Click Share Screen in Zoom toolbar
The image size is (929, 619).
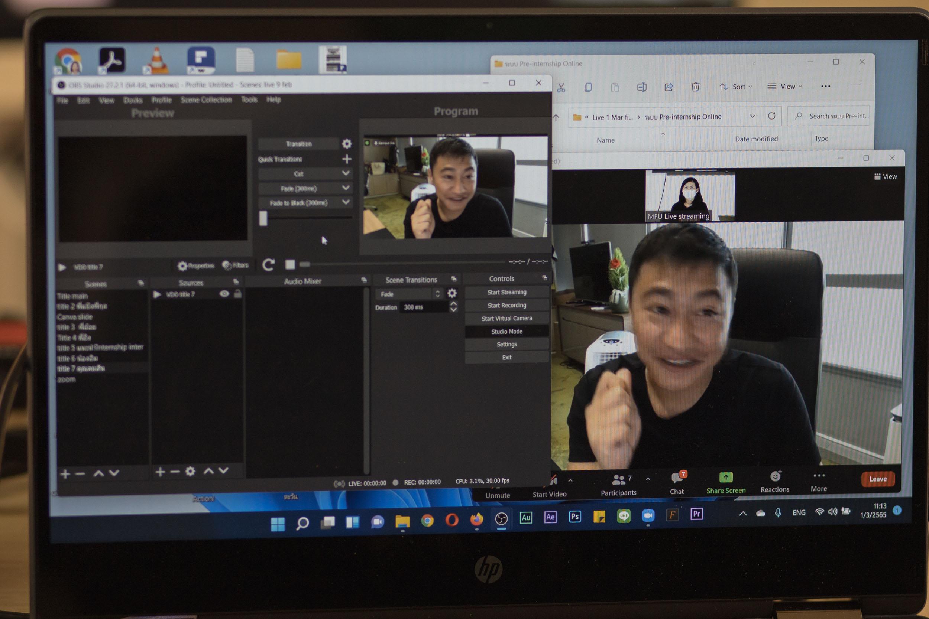(726, 483)
